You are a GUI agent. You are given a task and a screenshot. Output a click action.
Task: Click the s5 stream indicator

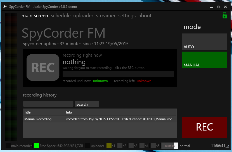(x=153, y=146)
